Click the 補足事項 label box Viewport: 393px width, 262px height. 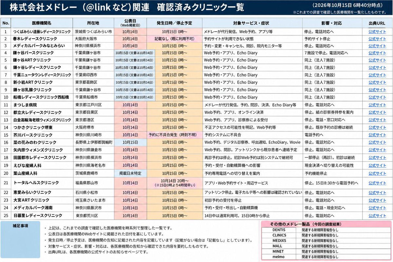pyautogui.click(x=20, y=239)
